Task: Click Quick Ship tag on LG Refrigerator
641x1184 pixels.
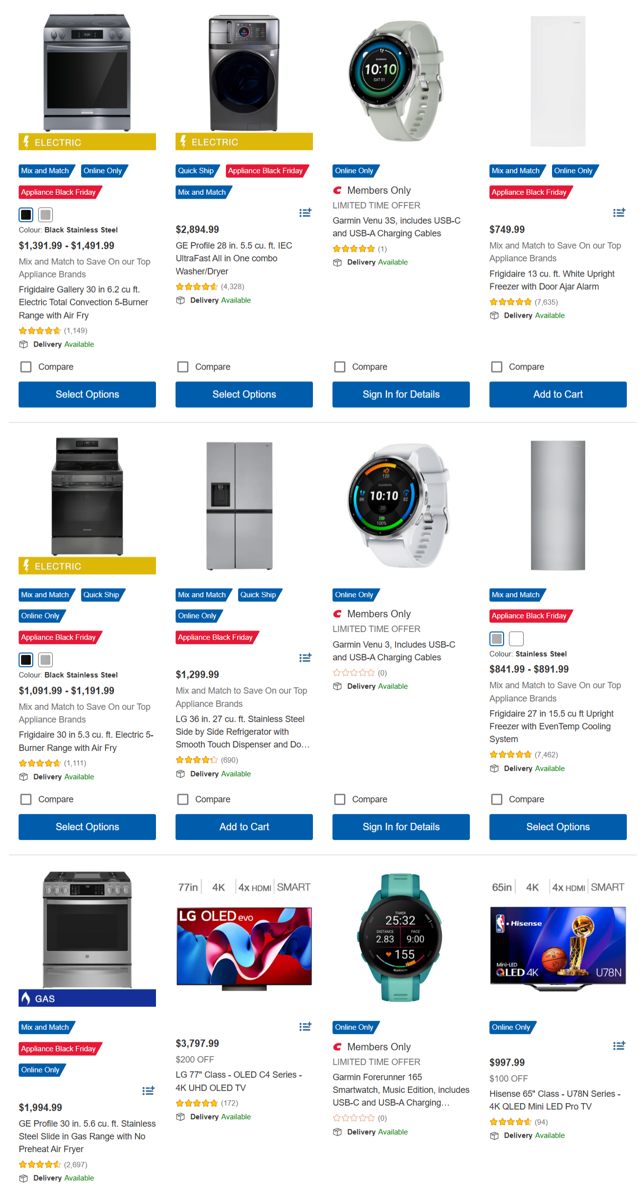Action: [258, 595]
